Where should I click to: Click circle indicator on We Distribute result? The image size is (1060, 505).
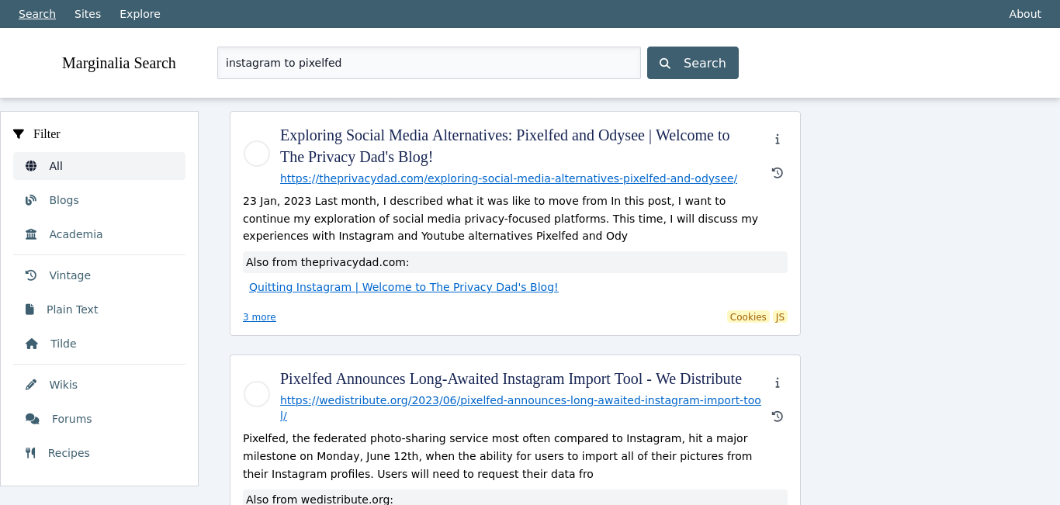pyautogui.click(x=257, y=394)
